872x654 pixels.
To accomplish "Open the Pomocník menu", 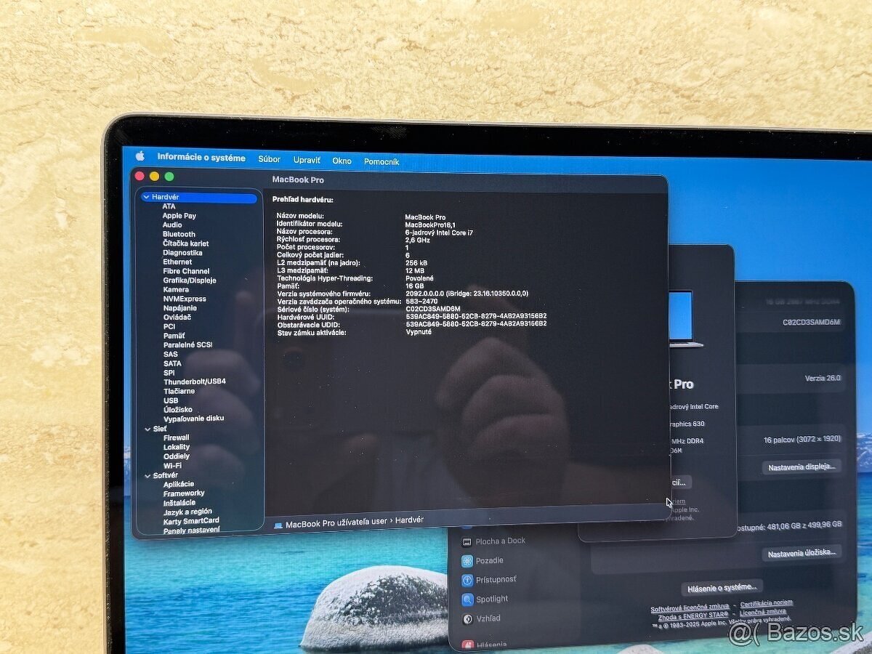I will pos(383,162).
